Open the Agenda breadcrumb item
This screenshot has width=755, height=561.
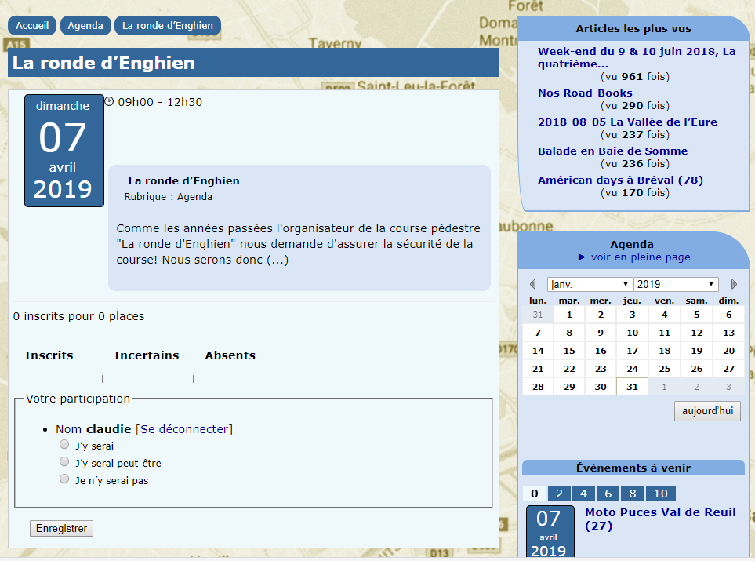pos(85,25)
